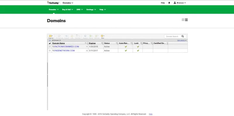The width and height of the screenshot is (234, 116).
Task: Open filter on Auto-Renew column
Action: click(131, 43)
